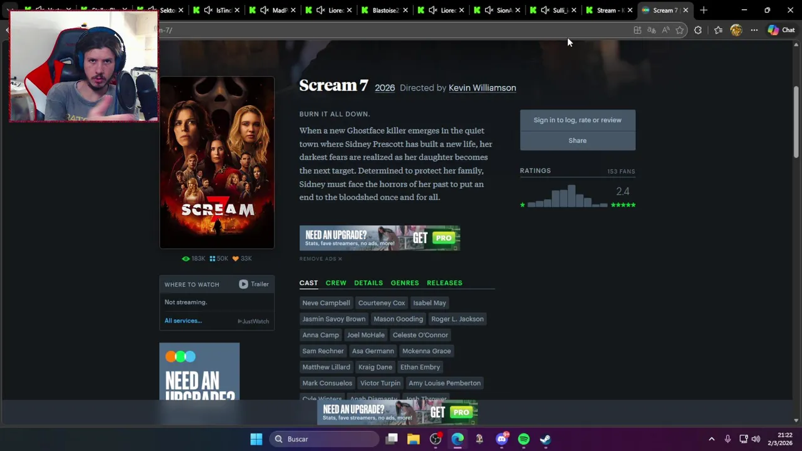This screenshot has height=451, width=802.
Task: Switch to the Crew tab
Action: click(x=336, y=283)
